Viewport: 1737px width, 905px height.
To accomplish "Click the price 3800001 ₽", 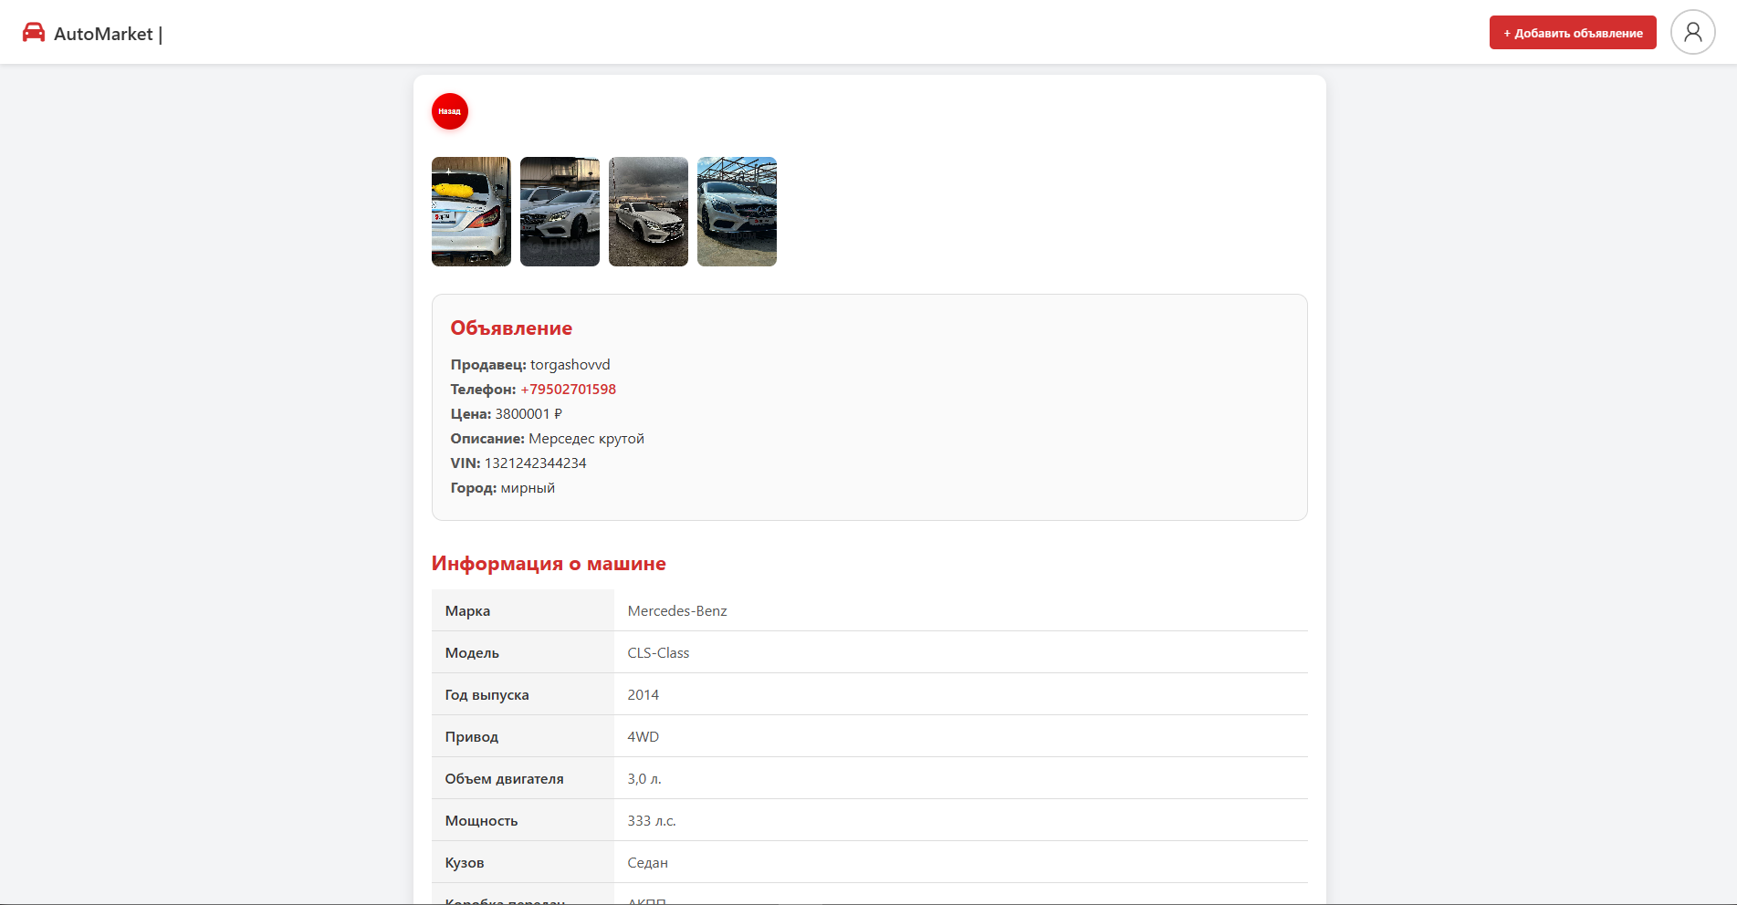I will click(x=528, y=414).
